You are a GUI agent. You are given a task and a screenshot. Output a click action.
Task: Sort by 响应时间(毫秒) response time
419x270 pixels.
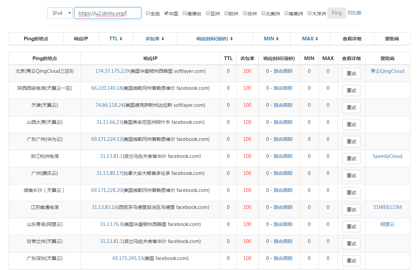215,38
